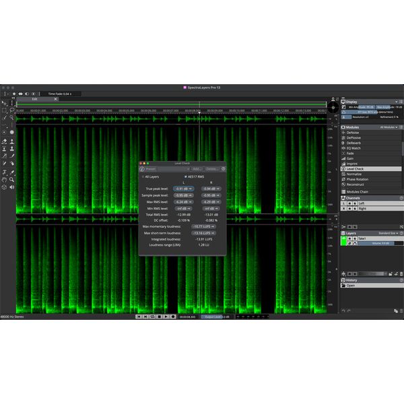
Task: Select the eraser tool
Action: [4, 141]
